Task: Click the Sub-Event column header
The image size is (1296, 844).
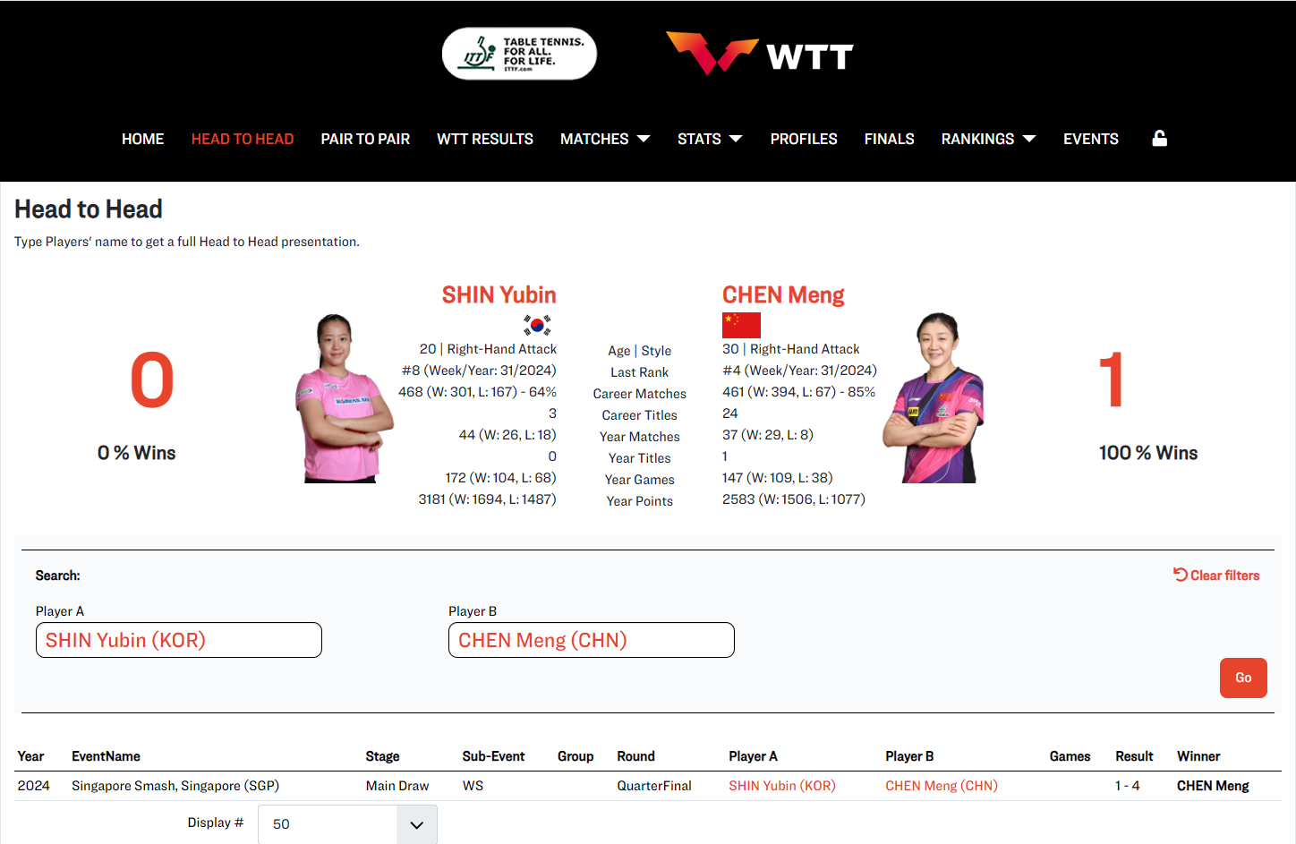Action: [493, 756]
